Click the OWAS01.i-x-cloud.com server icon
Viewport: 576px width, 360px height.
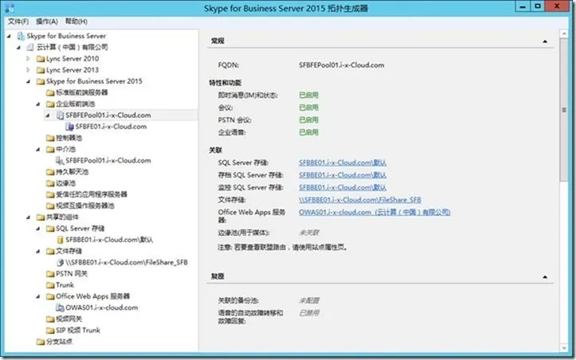(60, 308)
